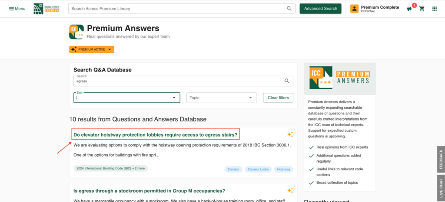Open the Title filter dropdown
The height and width of the screenshot is (202, 445).
point(126,98)
